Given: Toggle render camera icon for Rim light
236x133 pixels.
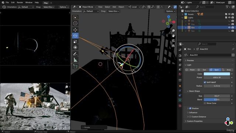Looking at the screenshot, I should tap(233, 28).
